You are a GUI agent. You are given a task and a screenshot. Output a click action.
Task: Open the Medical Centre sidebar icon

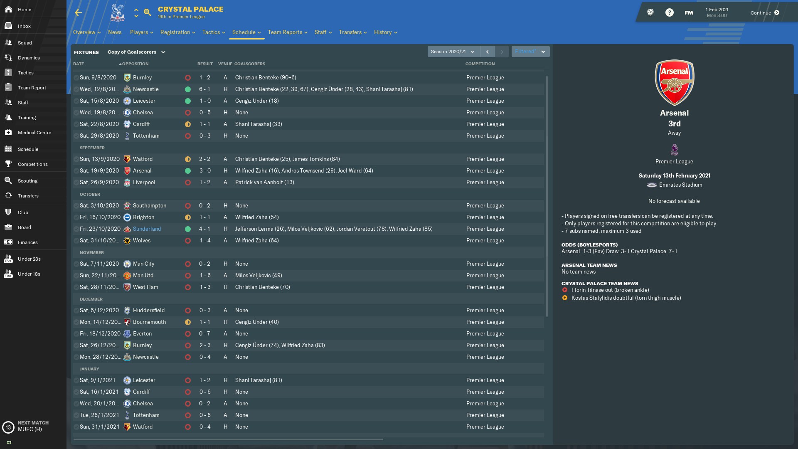(8, 133)
